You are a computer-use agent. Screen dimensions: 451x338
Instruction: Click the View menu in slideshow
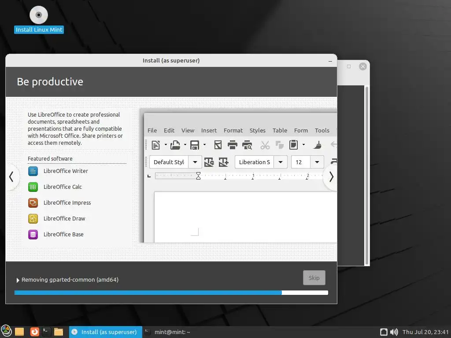188,130
